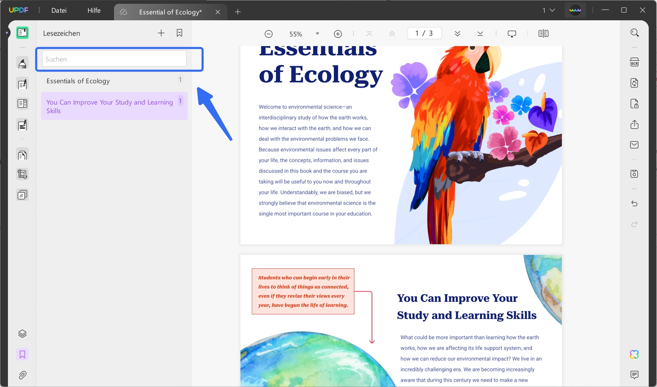Screen dimensions: 657x387
Task: Click the search magnifier icon
Action: (635, 33)
